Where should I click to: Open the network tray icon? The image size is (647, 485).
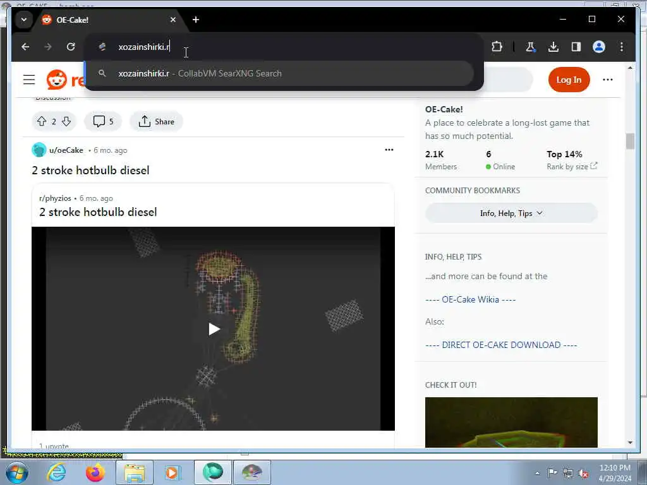[568, 473]
